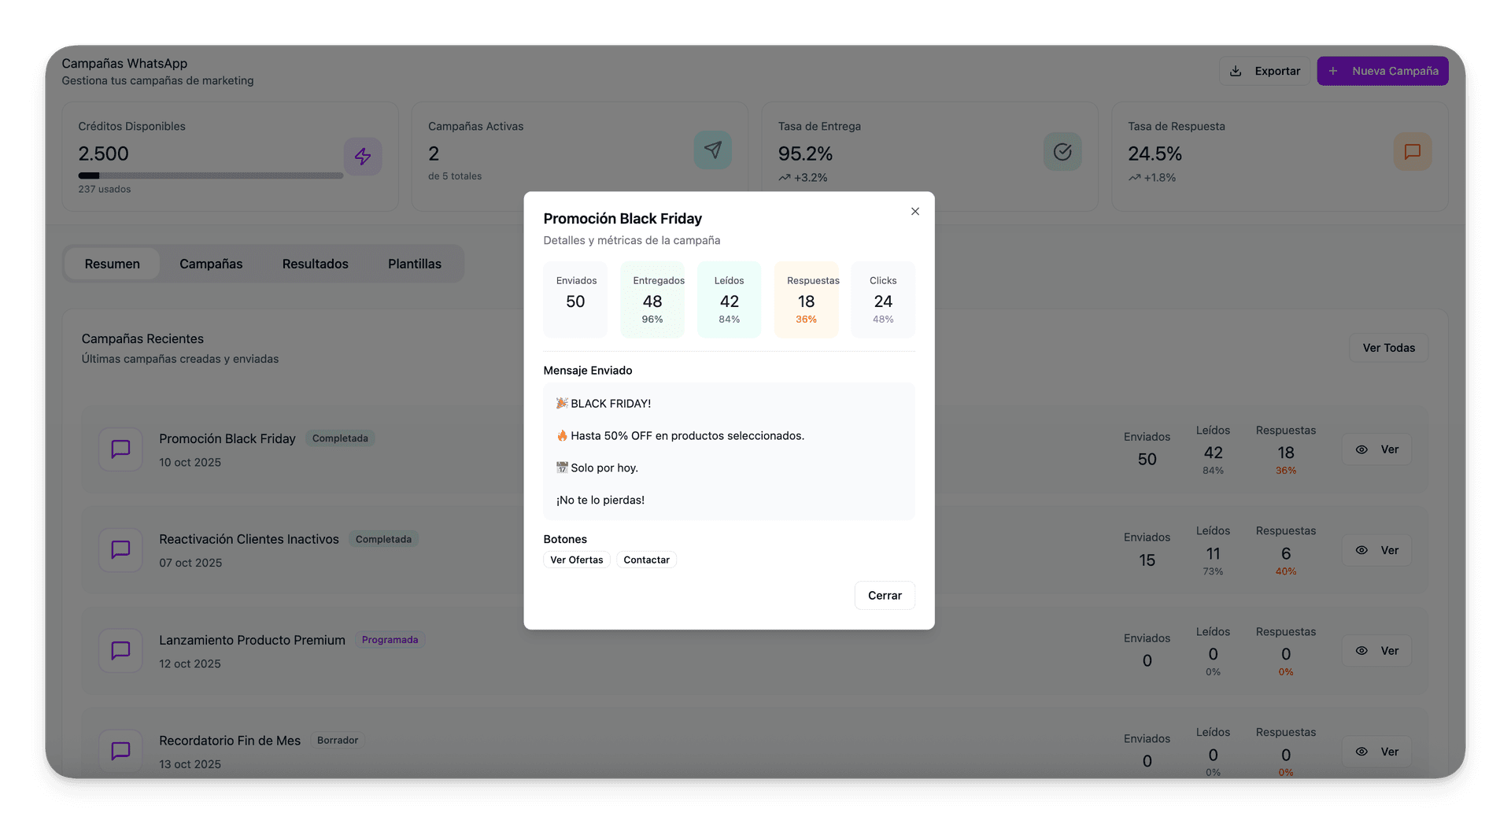
Task: Click the checkmark delivery rate icon
Action: tap(1062, 152)
